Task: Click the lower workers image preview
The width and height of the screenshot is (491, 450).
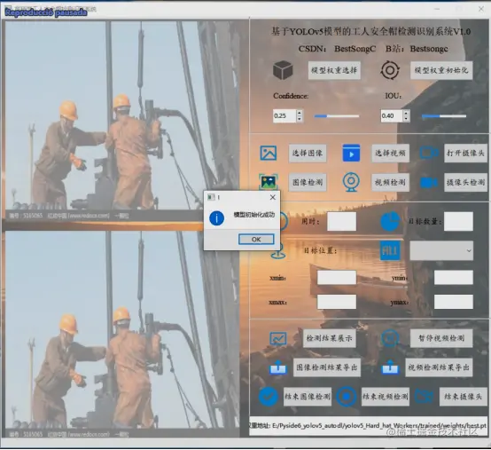Action: point(122,335)
